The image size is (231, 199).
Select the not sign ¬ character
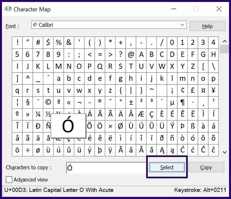pos(79,102)
